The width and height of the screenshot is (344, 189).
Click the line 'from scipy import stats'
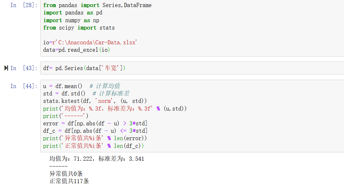pos(79,28)
